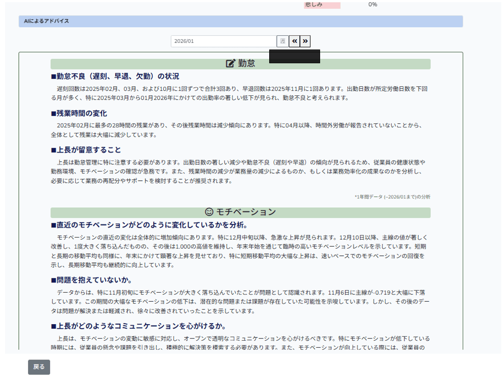Image resolution: width=504 pixels, height=376 pixels.
Task: Click heading 勤怠不良（遅刻、早退、欠勤）の状況
Action: tap(115, 76)
